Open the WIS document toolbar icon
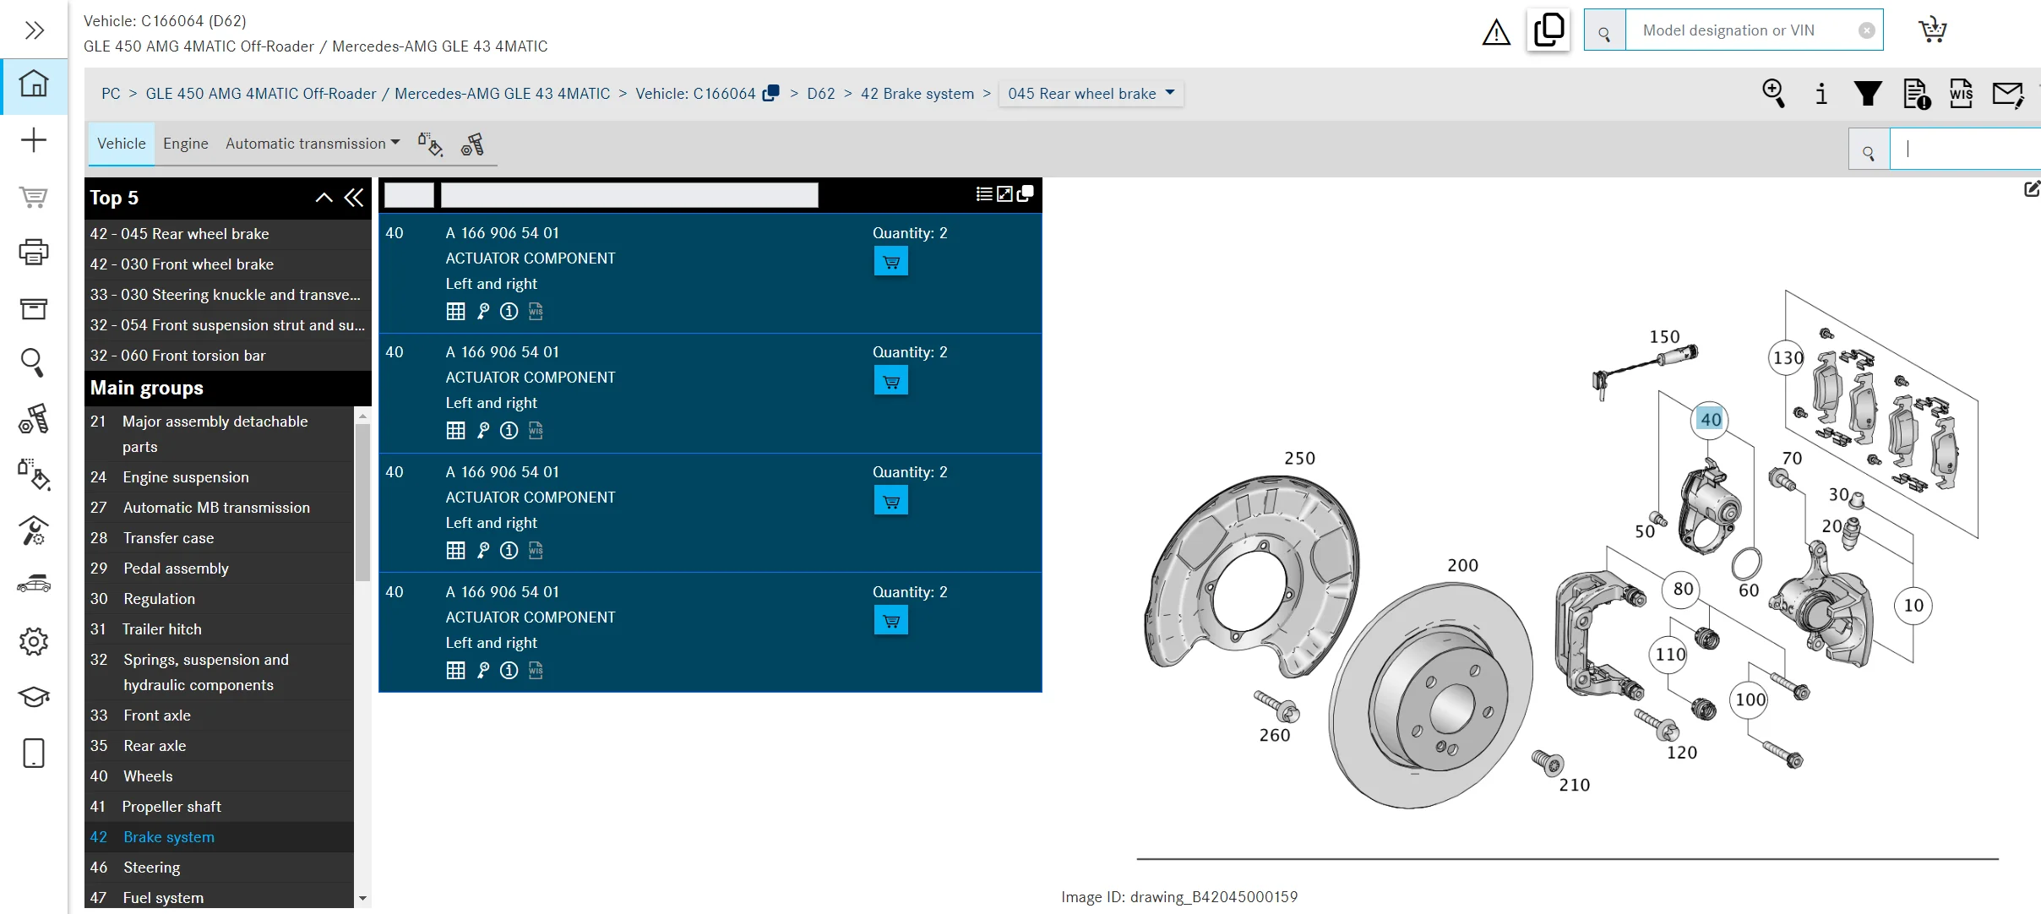The height and width of the screenshot is (914, 2041). click(x=1962, y=93)
